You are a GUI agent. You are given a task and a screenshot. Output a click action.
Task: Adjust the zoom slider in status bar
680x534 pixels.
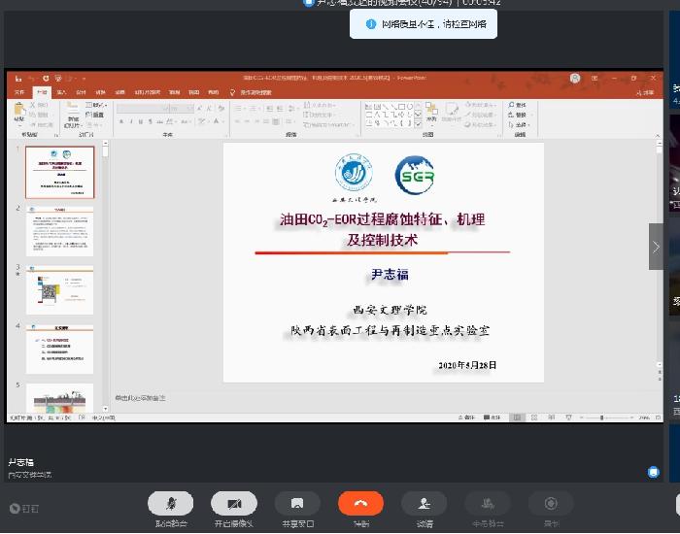point(602,417)
